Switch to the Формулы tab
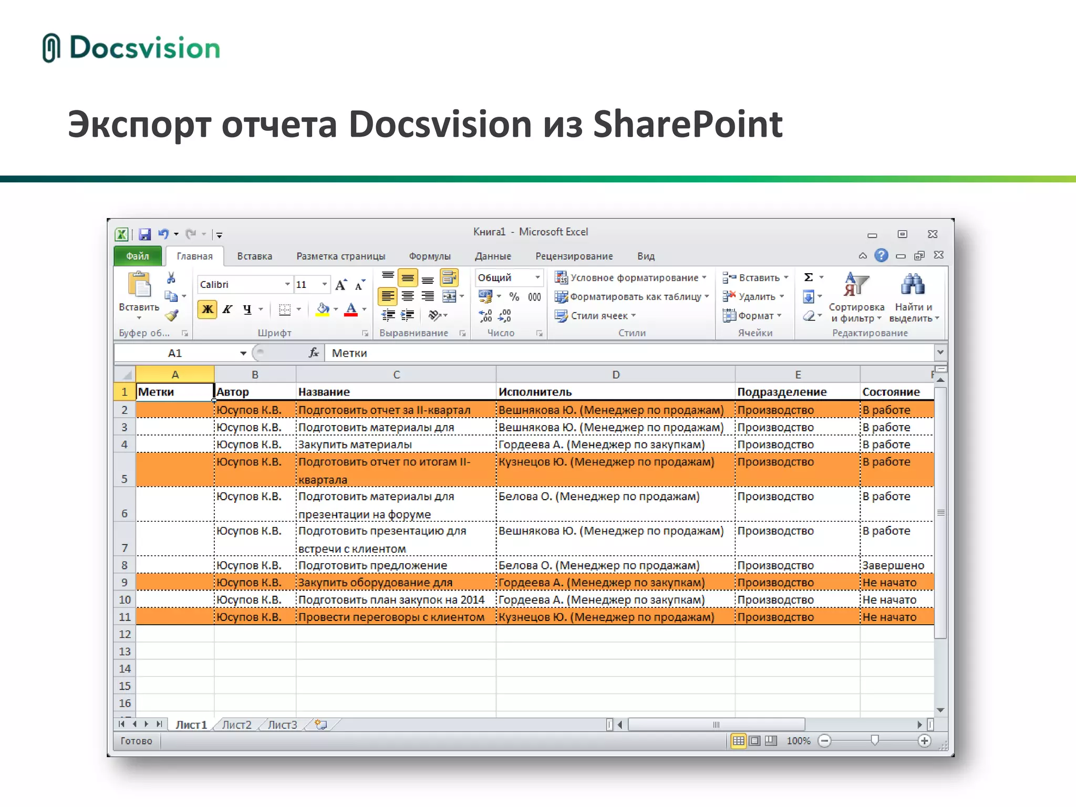The width and height of the screenshot is (1076, 807). pos(430,256)
